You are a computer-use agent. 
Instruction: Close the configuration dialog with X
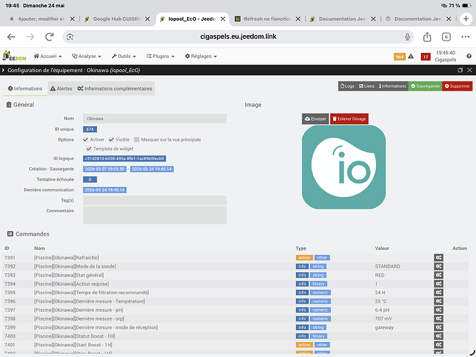(470, 70)
